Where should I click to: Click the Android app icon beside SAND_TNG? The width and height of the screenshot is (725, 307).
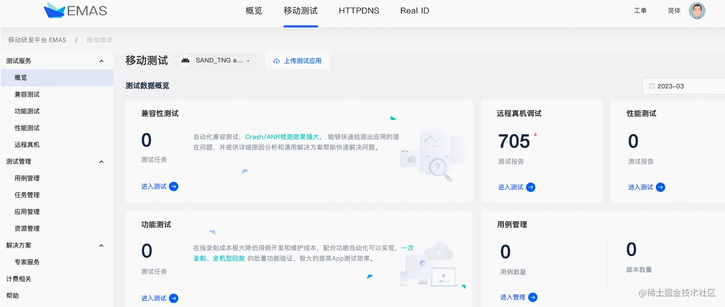coord(186,61)
